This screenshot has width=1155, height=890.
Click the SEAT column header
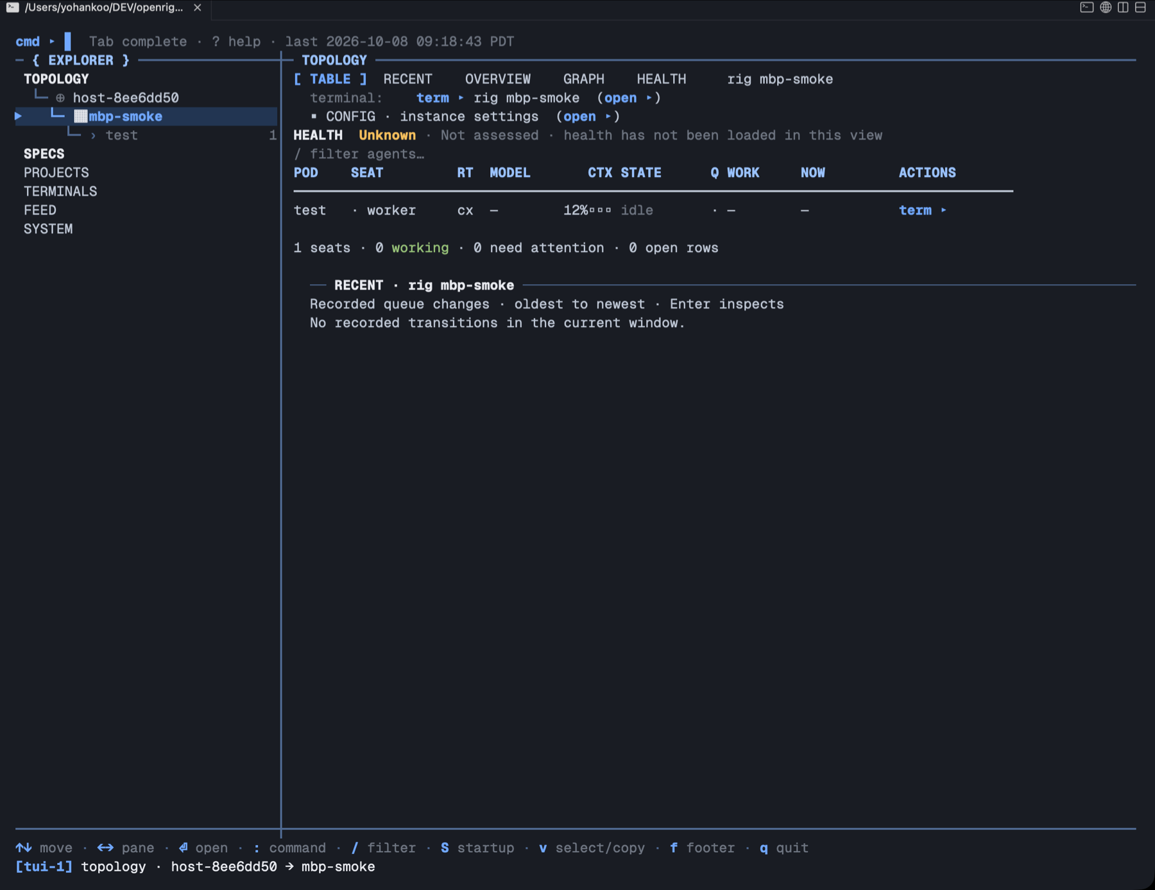pyautogui.click(x=367, y=172)
